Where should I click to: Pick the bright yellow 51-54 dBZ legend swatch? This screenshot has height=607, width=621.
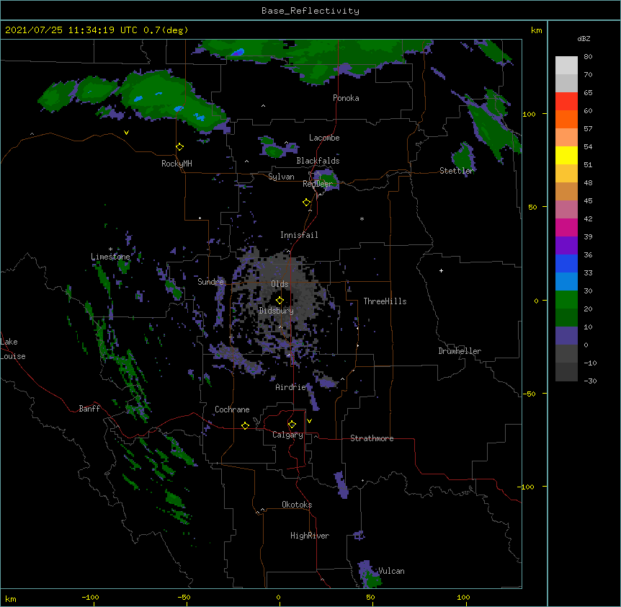coord(566,155)
